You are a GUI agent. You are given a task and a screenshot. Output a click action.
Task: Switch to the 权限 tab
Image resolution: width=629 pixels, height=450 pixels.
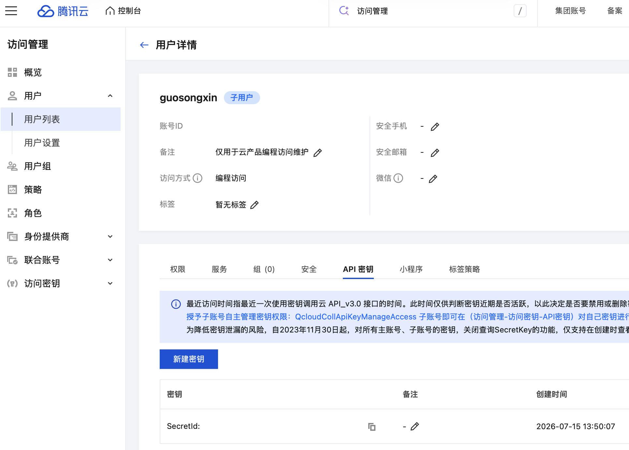178,269
